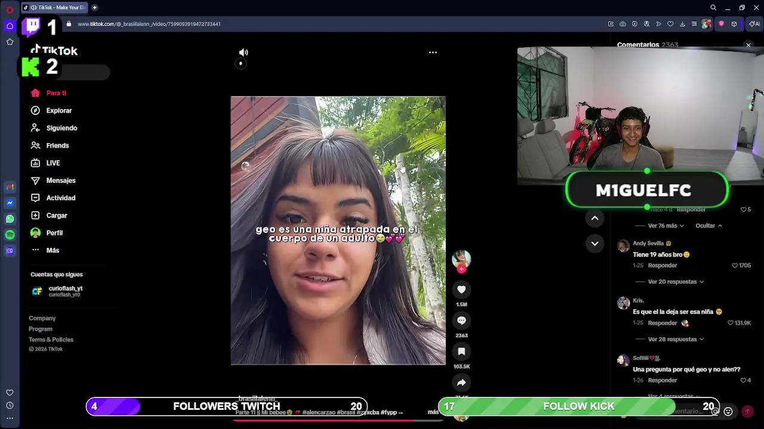
Task: Click the video player area
Action: pyautogui.click(x=338, y=231)
